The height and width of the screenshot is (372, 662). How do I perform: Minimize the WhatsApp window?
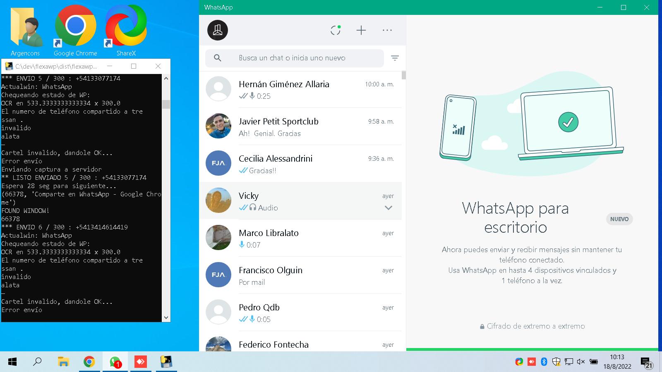click(600, 7)
